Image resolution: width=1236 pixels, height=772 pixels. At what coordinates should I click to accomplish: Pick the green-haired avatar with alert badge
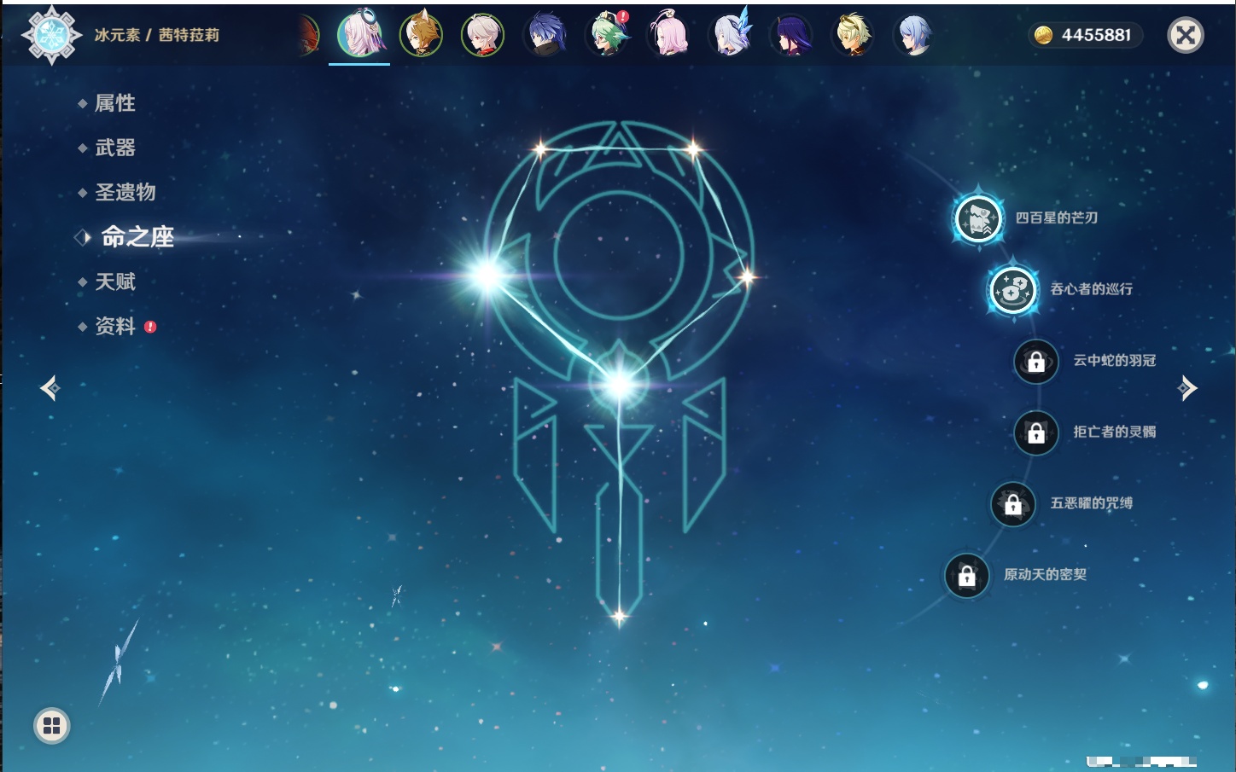(x=607, y=35)
